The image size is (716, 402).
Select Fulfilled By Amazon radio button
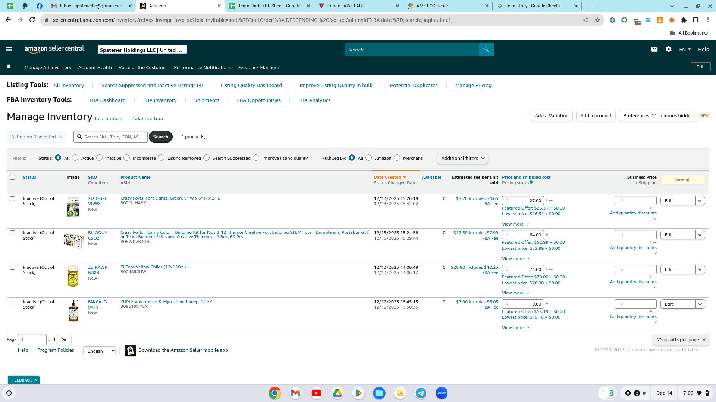pos(369,158)
